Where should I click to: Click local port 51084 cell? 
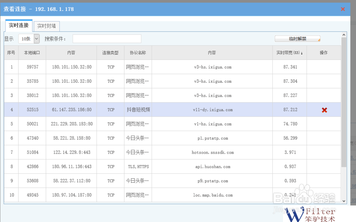tap(32, 152)
